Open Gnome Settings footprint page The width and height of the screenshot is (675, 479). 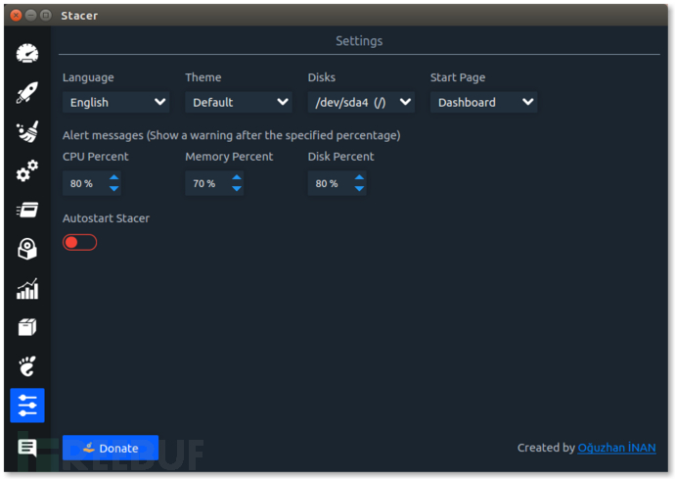(27, 366)
